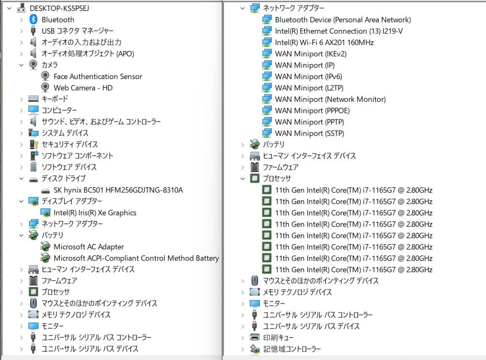Expand the サウンド、ビデオ、およびゲーム コントローラー category
The width and height of the screenshot is (486, 360).
pos(21,122)
